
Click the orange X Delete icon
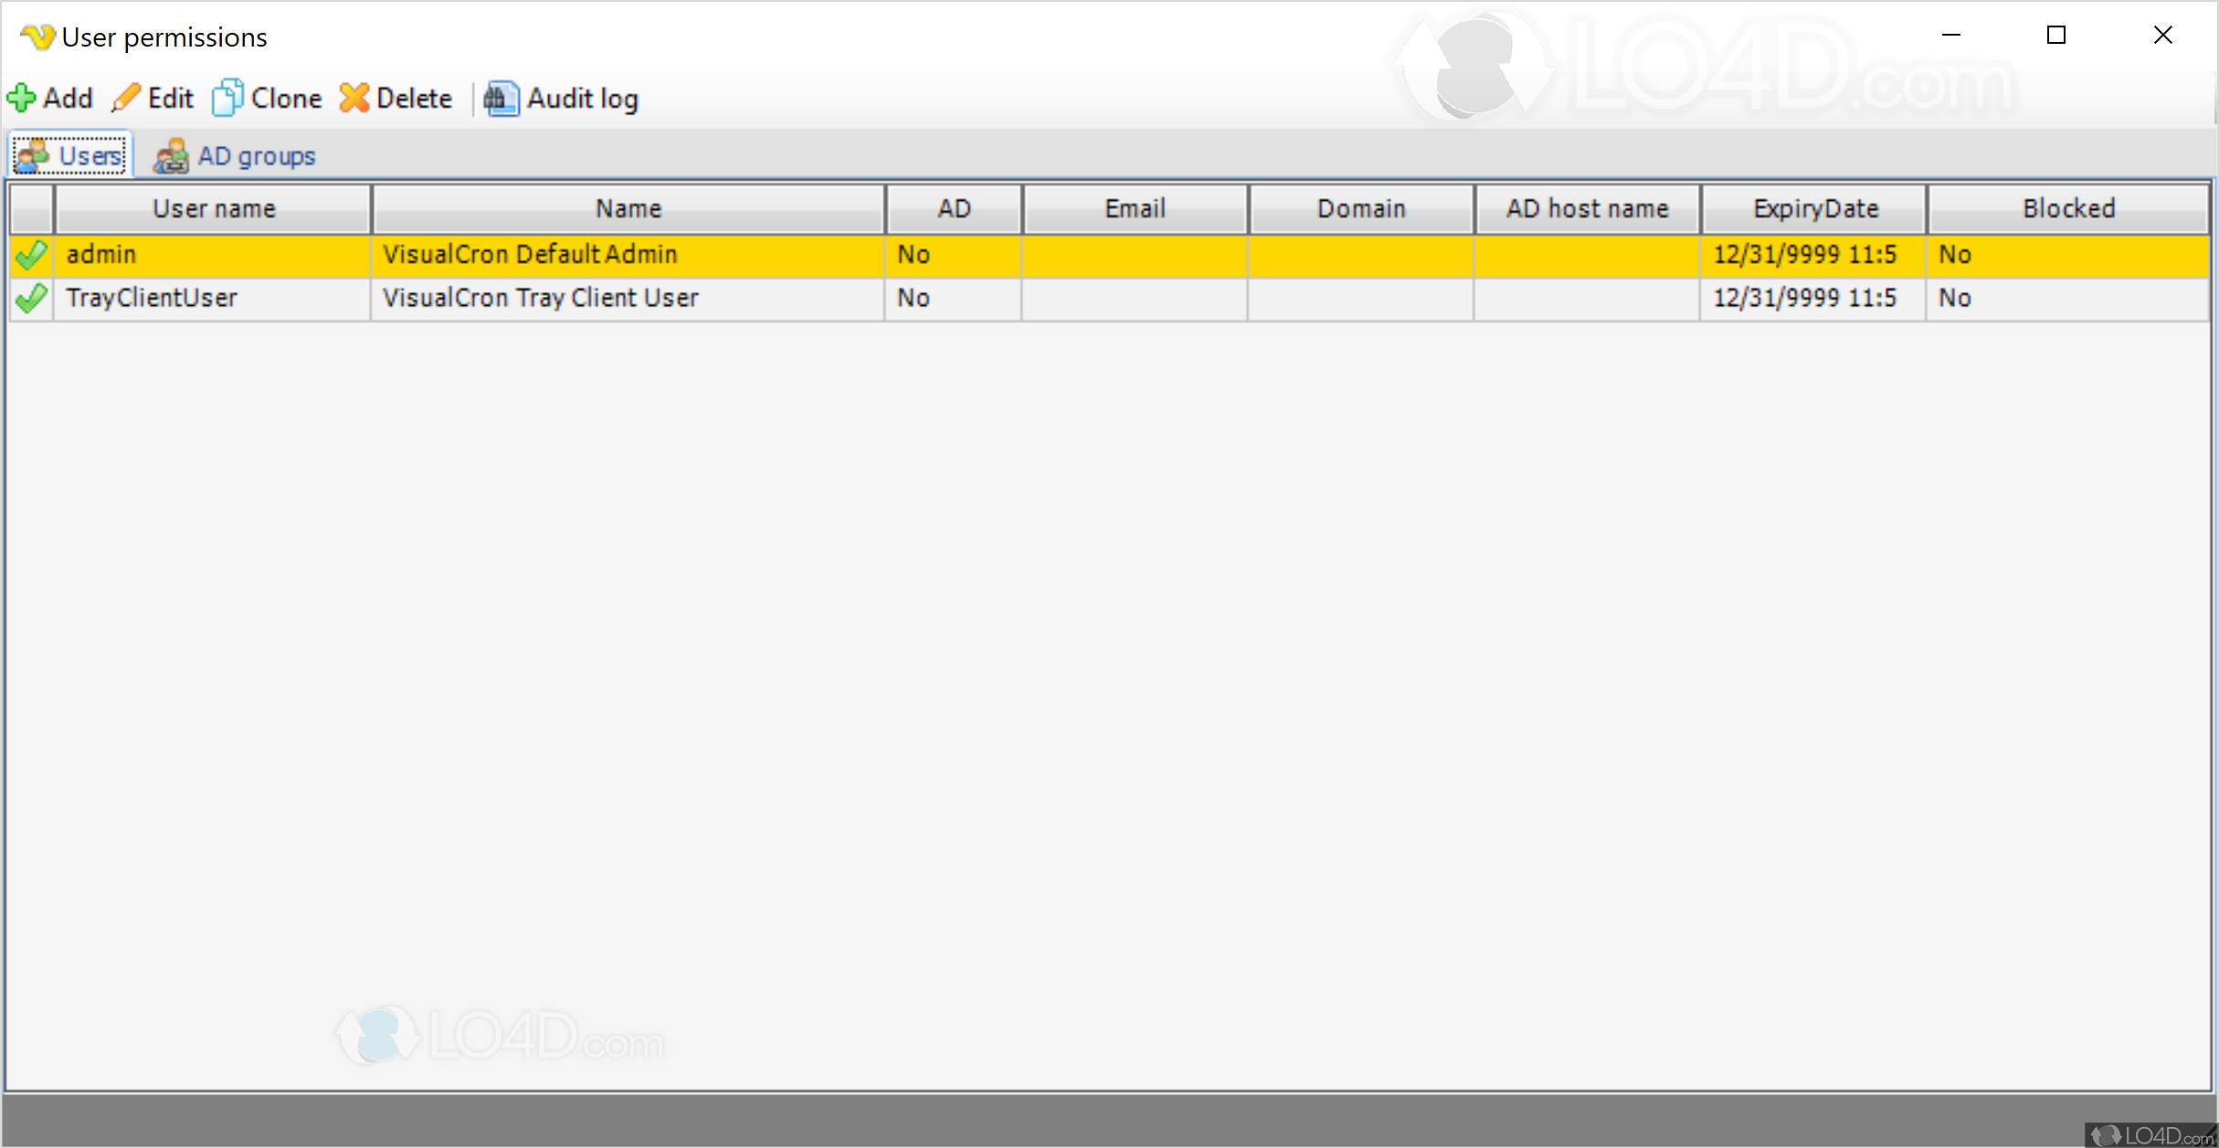[x=354, y=98]
